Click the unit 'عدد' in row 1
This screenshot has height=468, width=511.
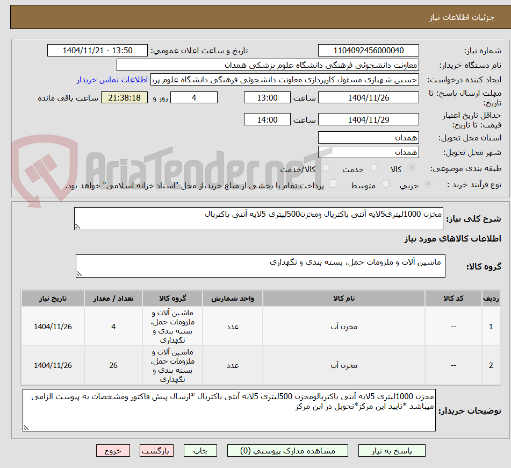point(233,327)
